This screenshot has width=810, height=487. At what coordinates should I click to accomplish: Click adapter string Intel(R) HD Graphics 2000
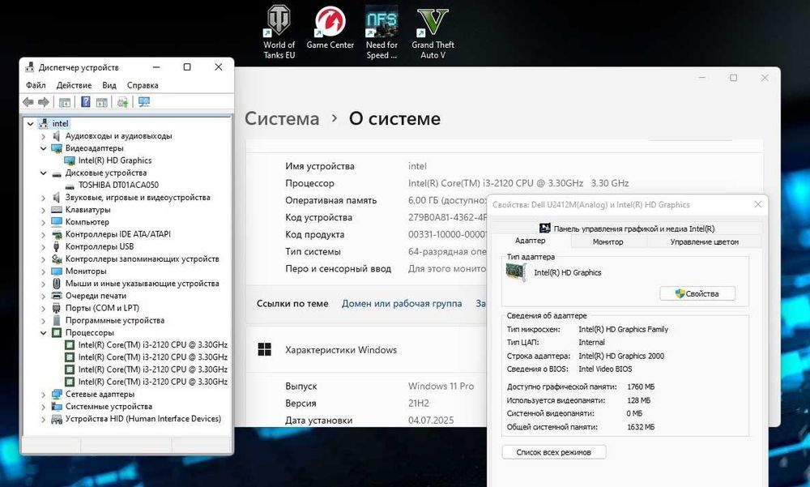(x=621, y=356)
